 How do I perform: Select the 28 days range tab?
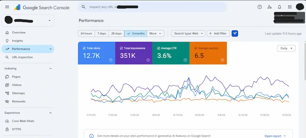[117, 34]
